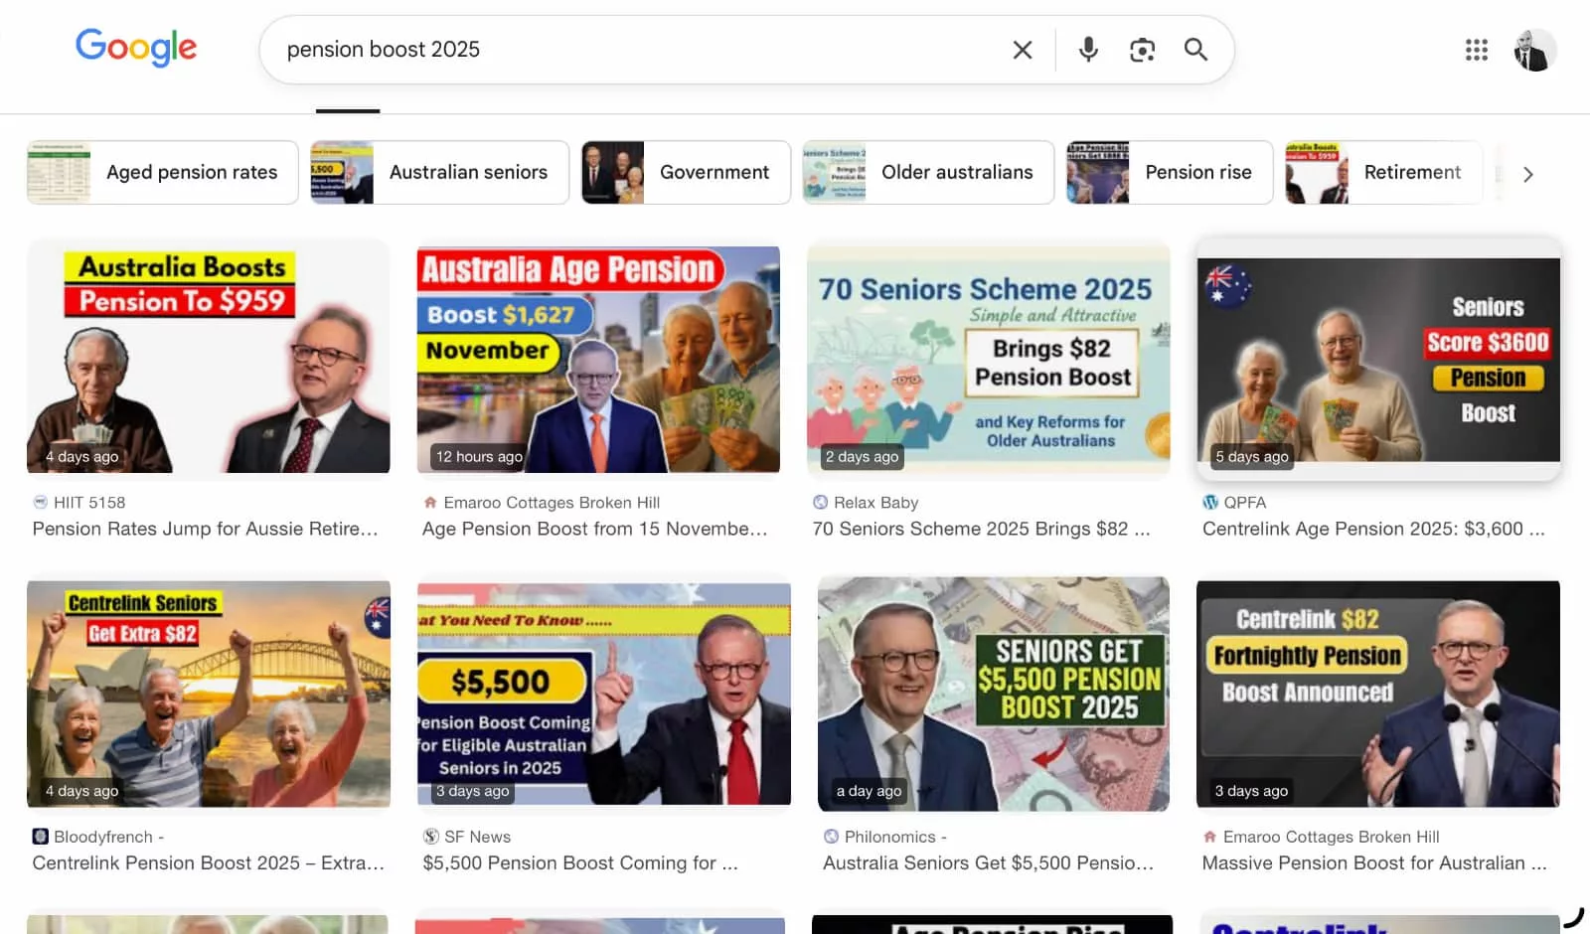Viewport: 1590px width, 934px height.
Task: Select the "Aged pension rates" filter chip
Action: tap(191, 172)
